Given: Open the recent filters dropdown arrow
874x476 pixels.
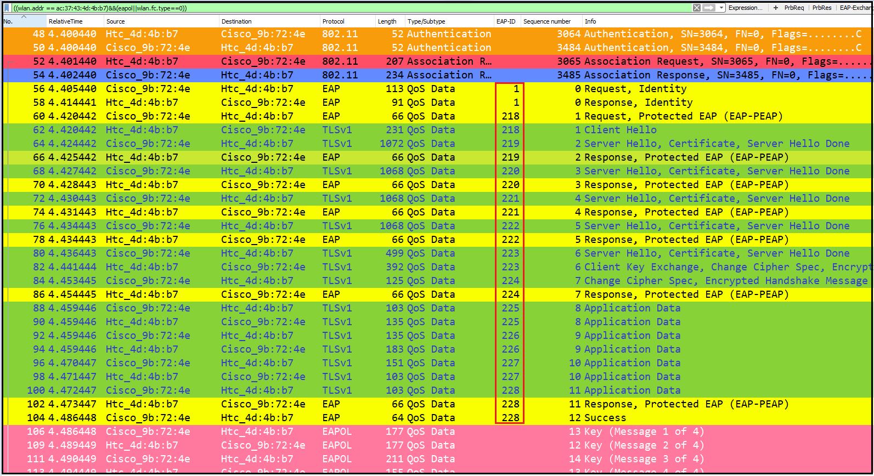Looking at the screenshot, I should pyautogui.click(x=721, y=8).
